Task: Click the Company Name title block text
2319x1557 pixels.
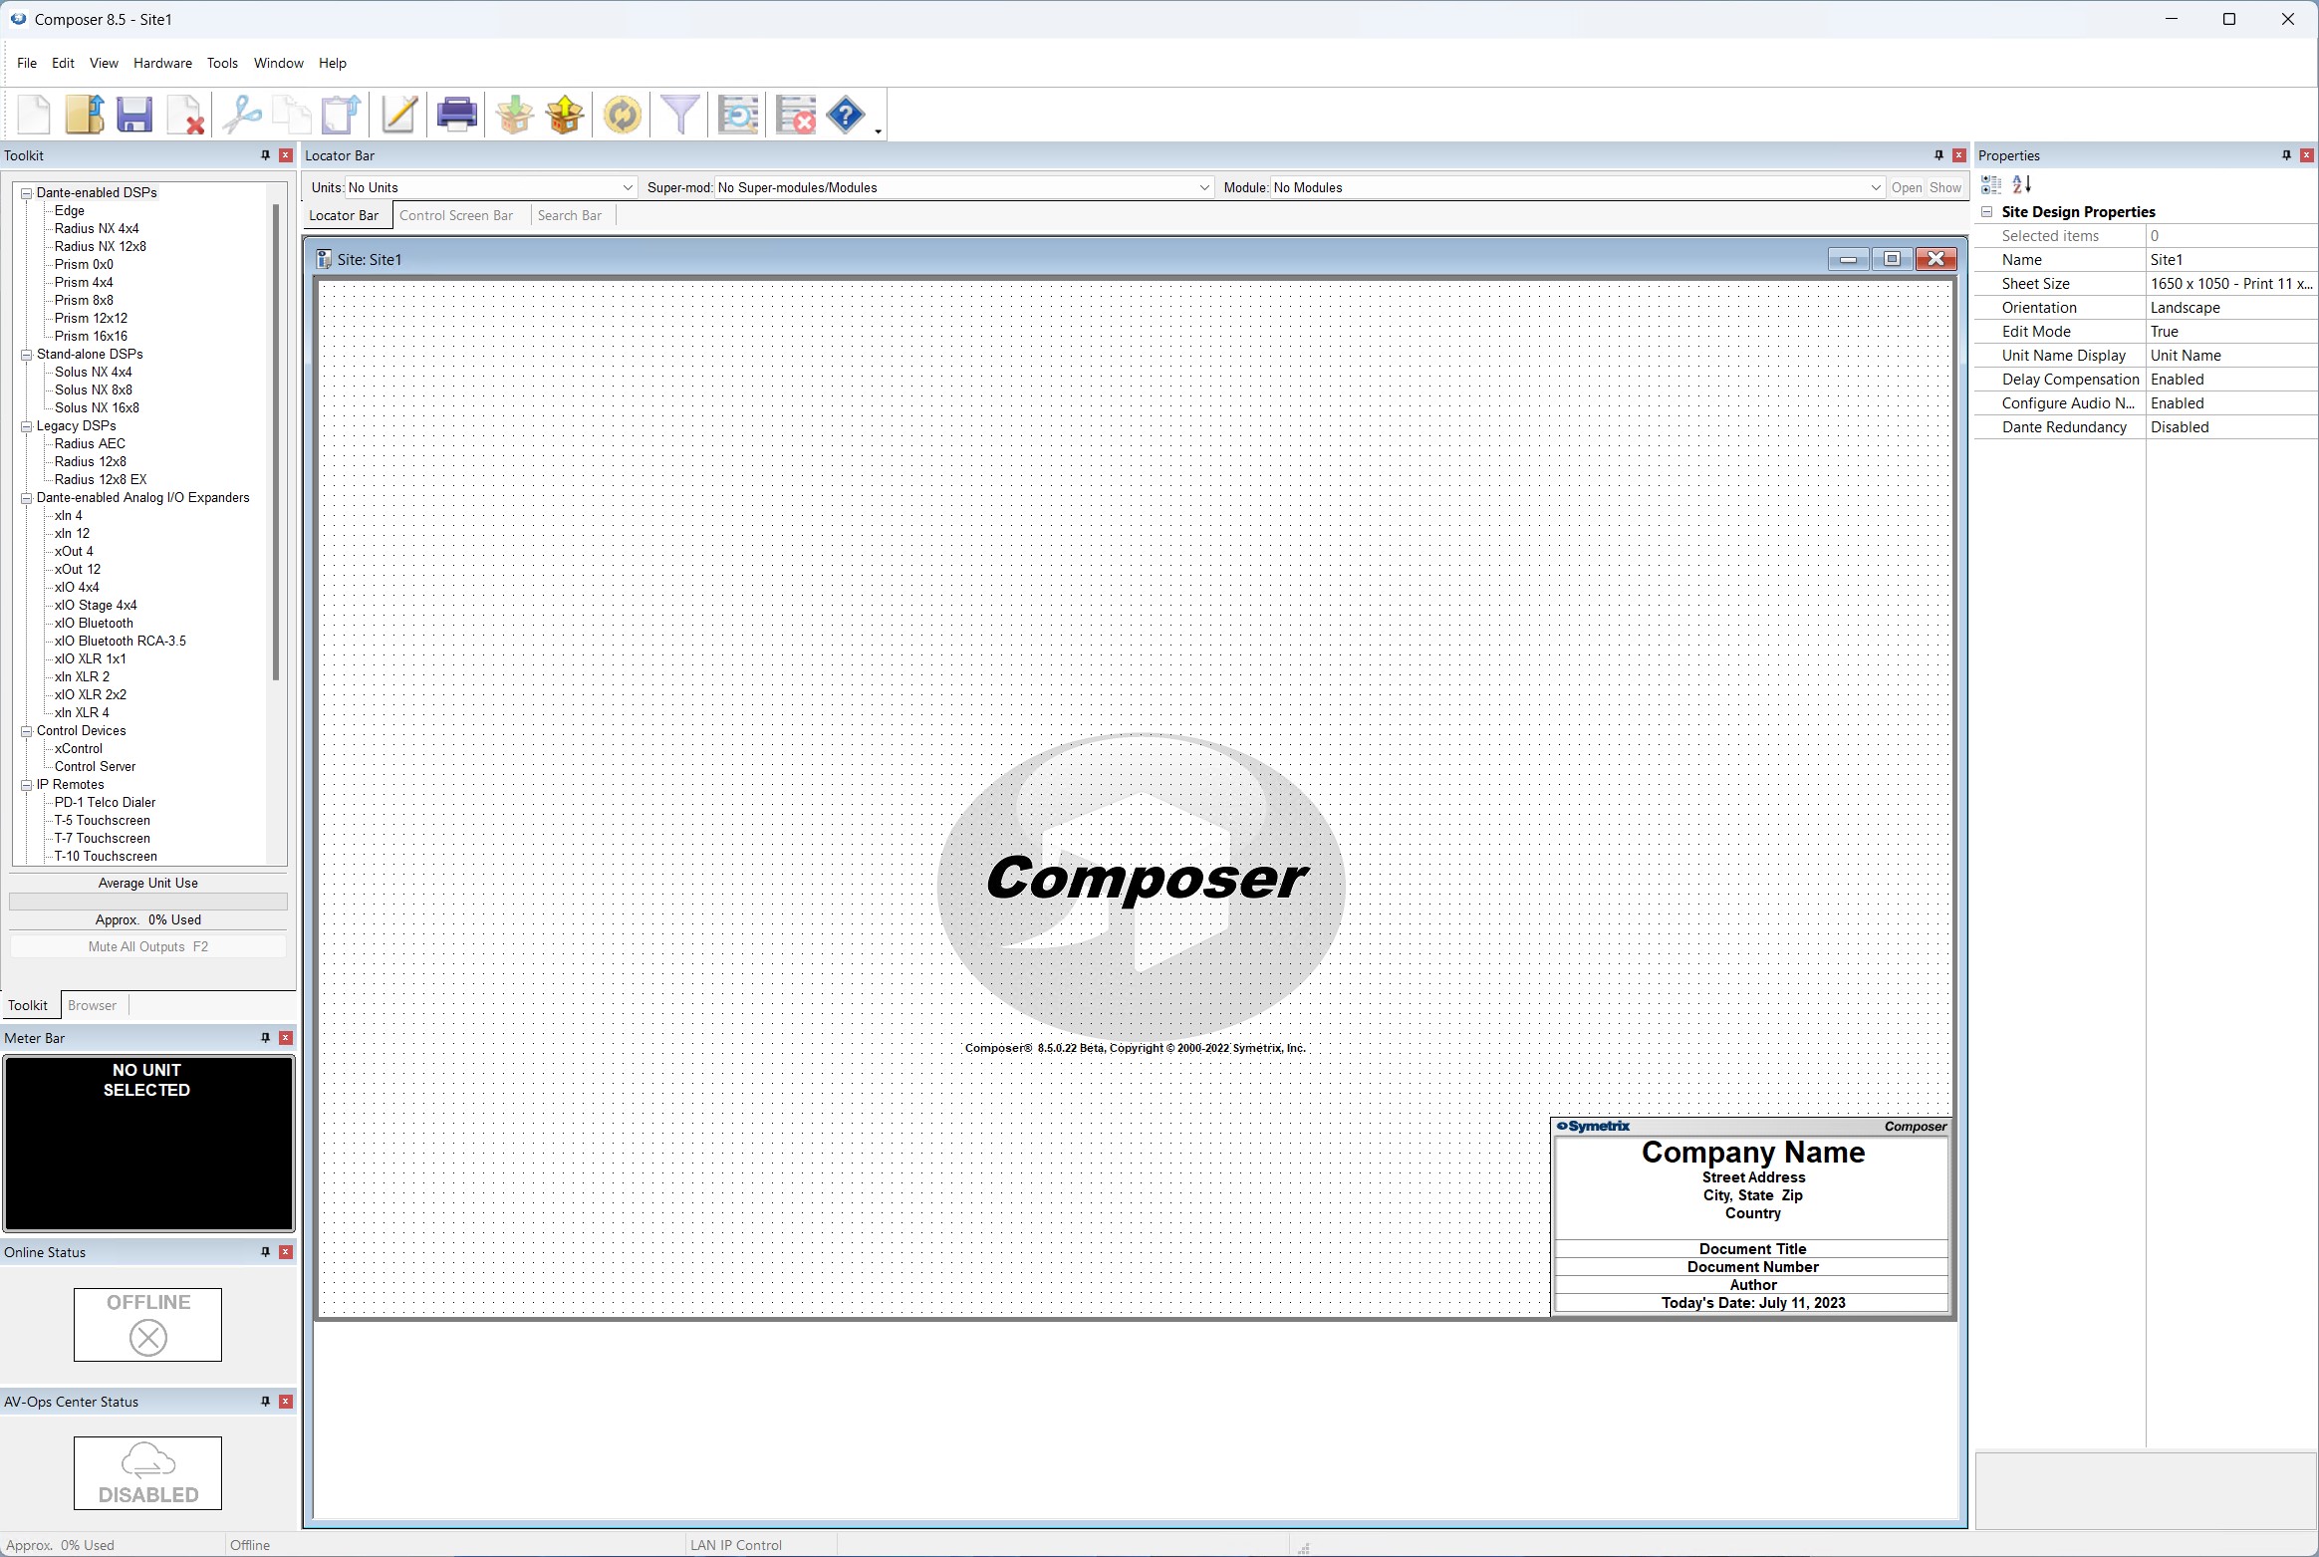Action: (x=1753, y=1153)
